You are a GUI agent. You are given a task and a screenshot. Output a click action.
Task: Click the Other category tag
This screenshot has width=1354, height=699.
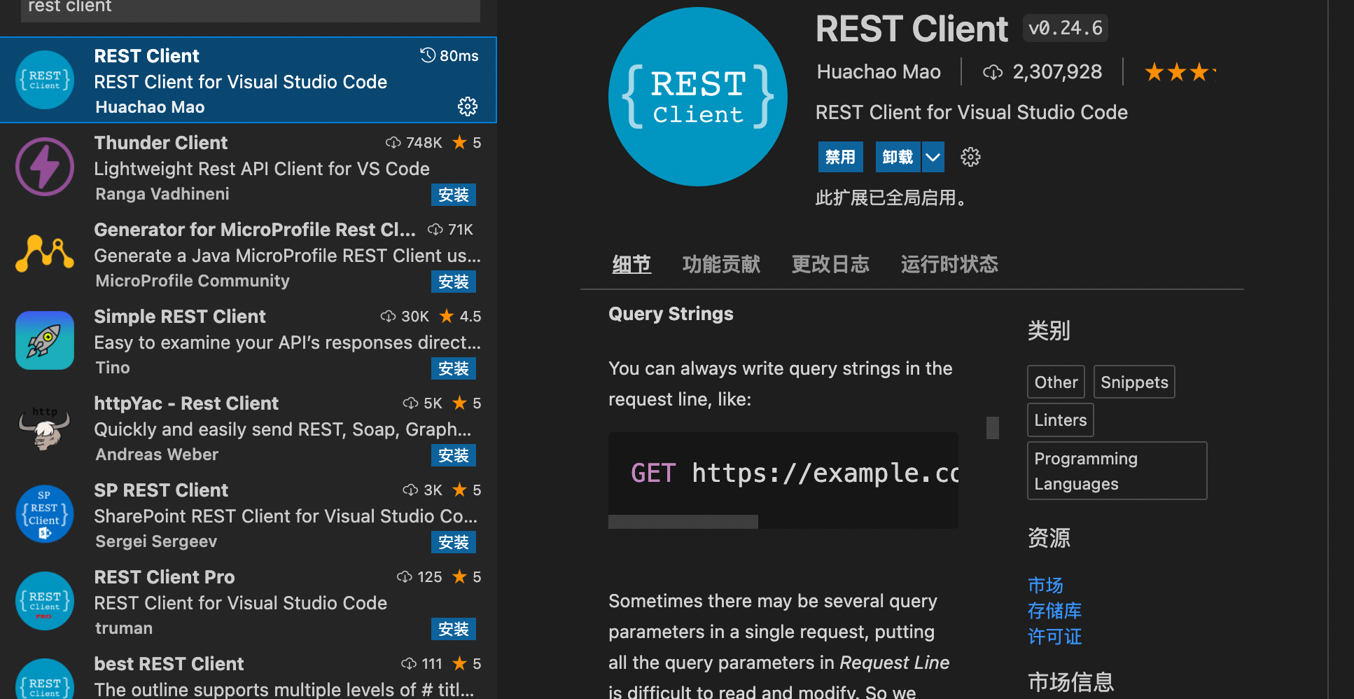tap(1056, 382)
